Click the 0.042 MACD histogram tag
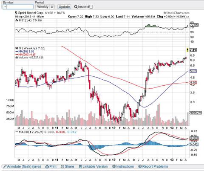The height and width of the screenshot is (171, 204). (194, 145)
